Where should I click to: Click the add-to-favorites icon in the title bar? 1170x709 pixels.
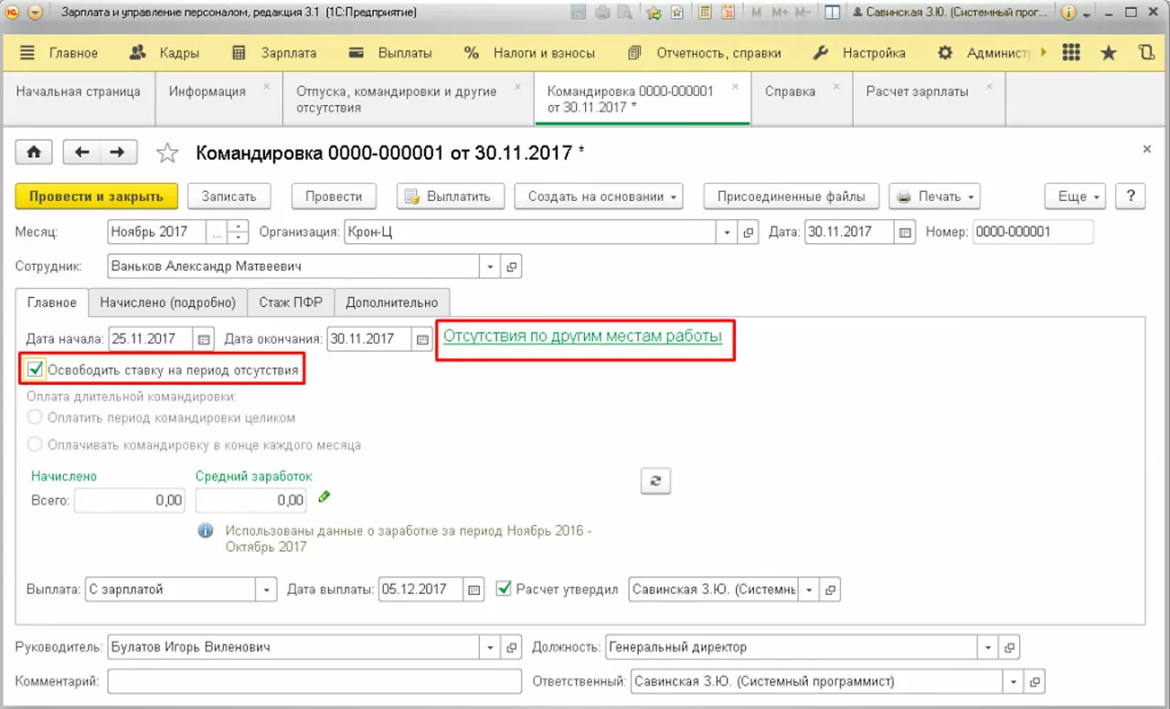point(654,13)
